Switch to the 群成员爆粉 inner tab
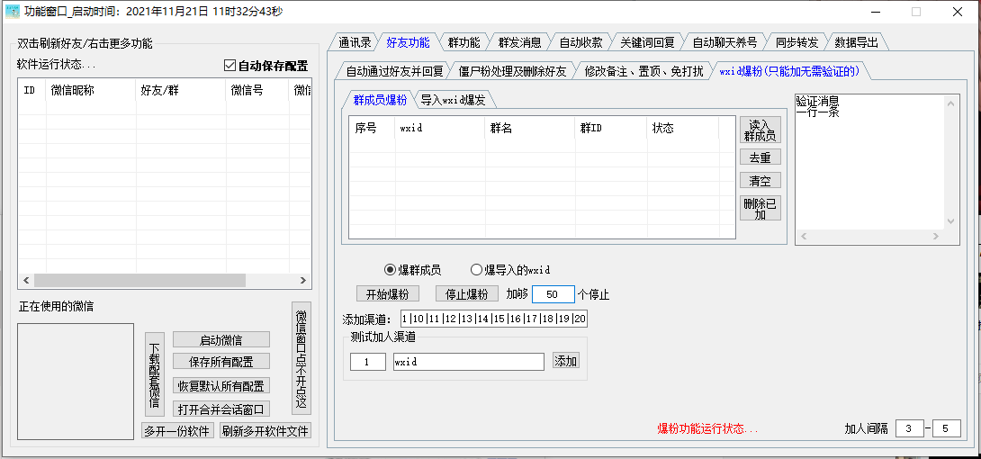This screenshot has height=459, width=981. (380, 99)
